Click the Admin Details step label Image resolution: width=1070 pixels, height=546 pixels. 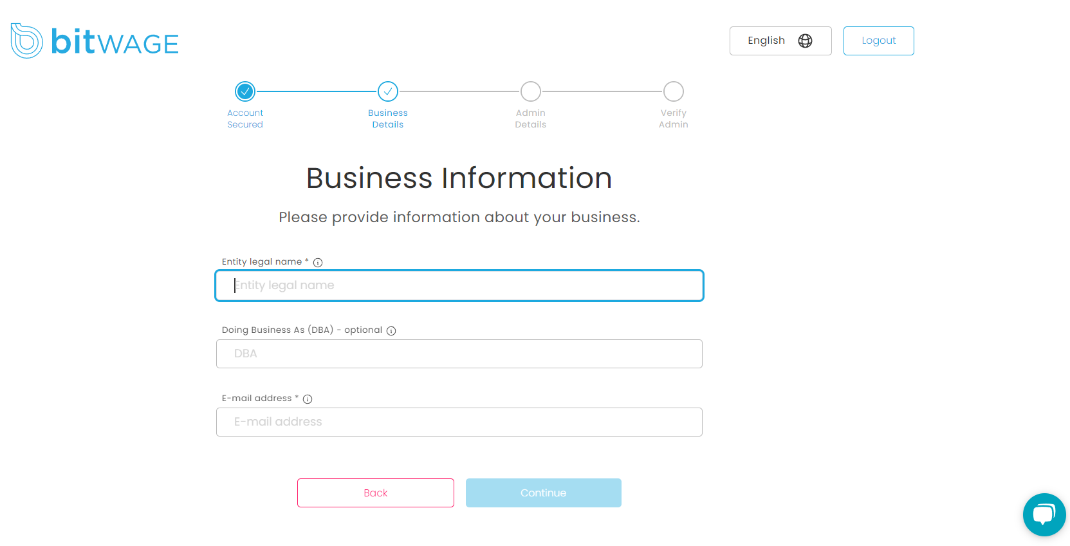(x=531, y=118)
